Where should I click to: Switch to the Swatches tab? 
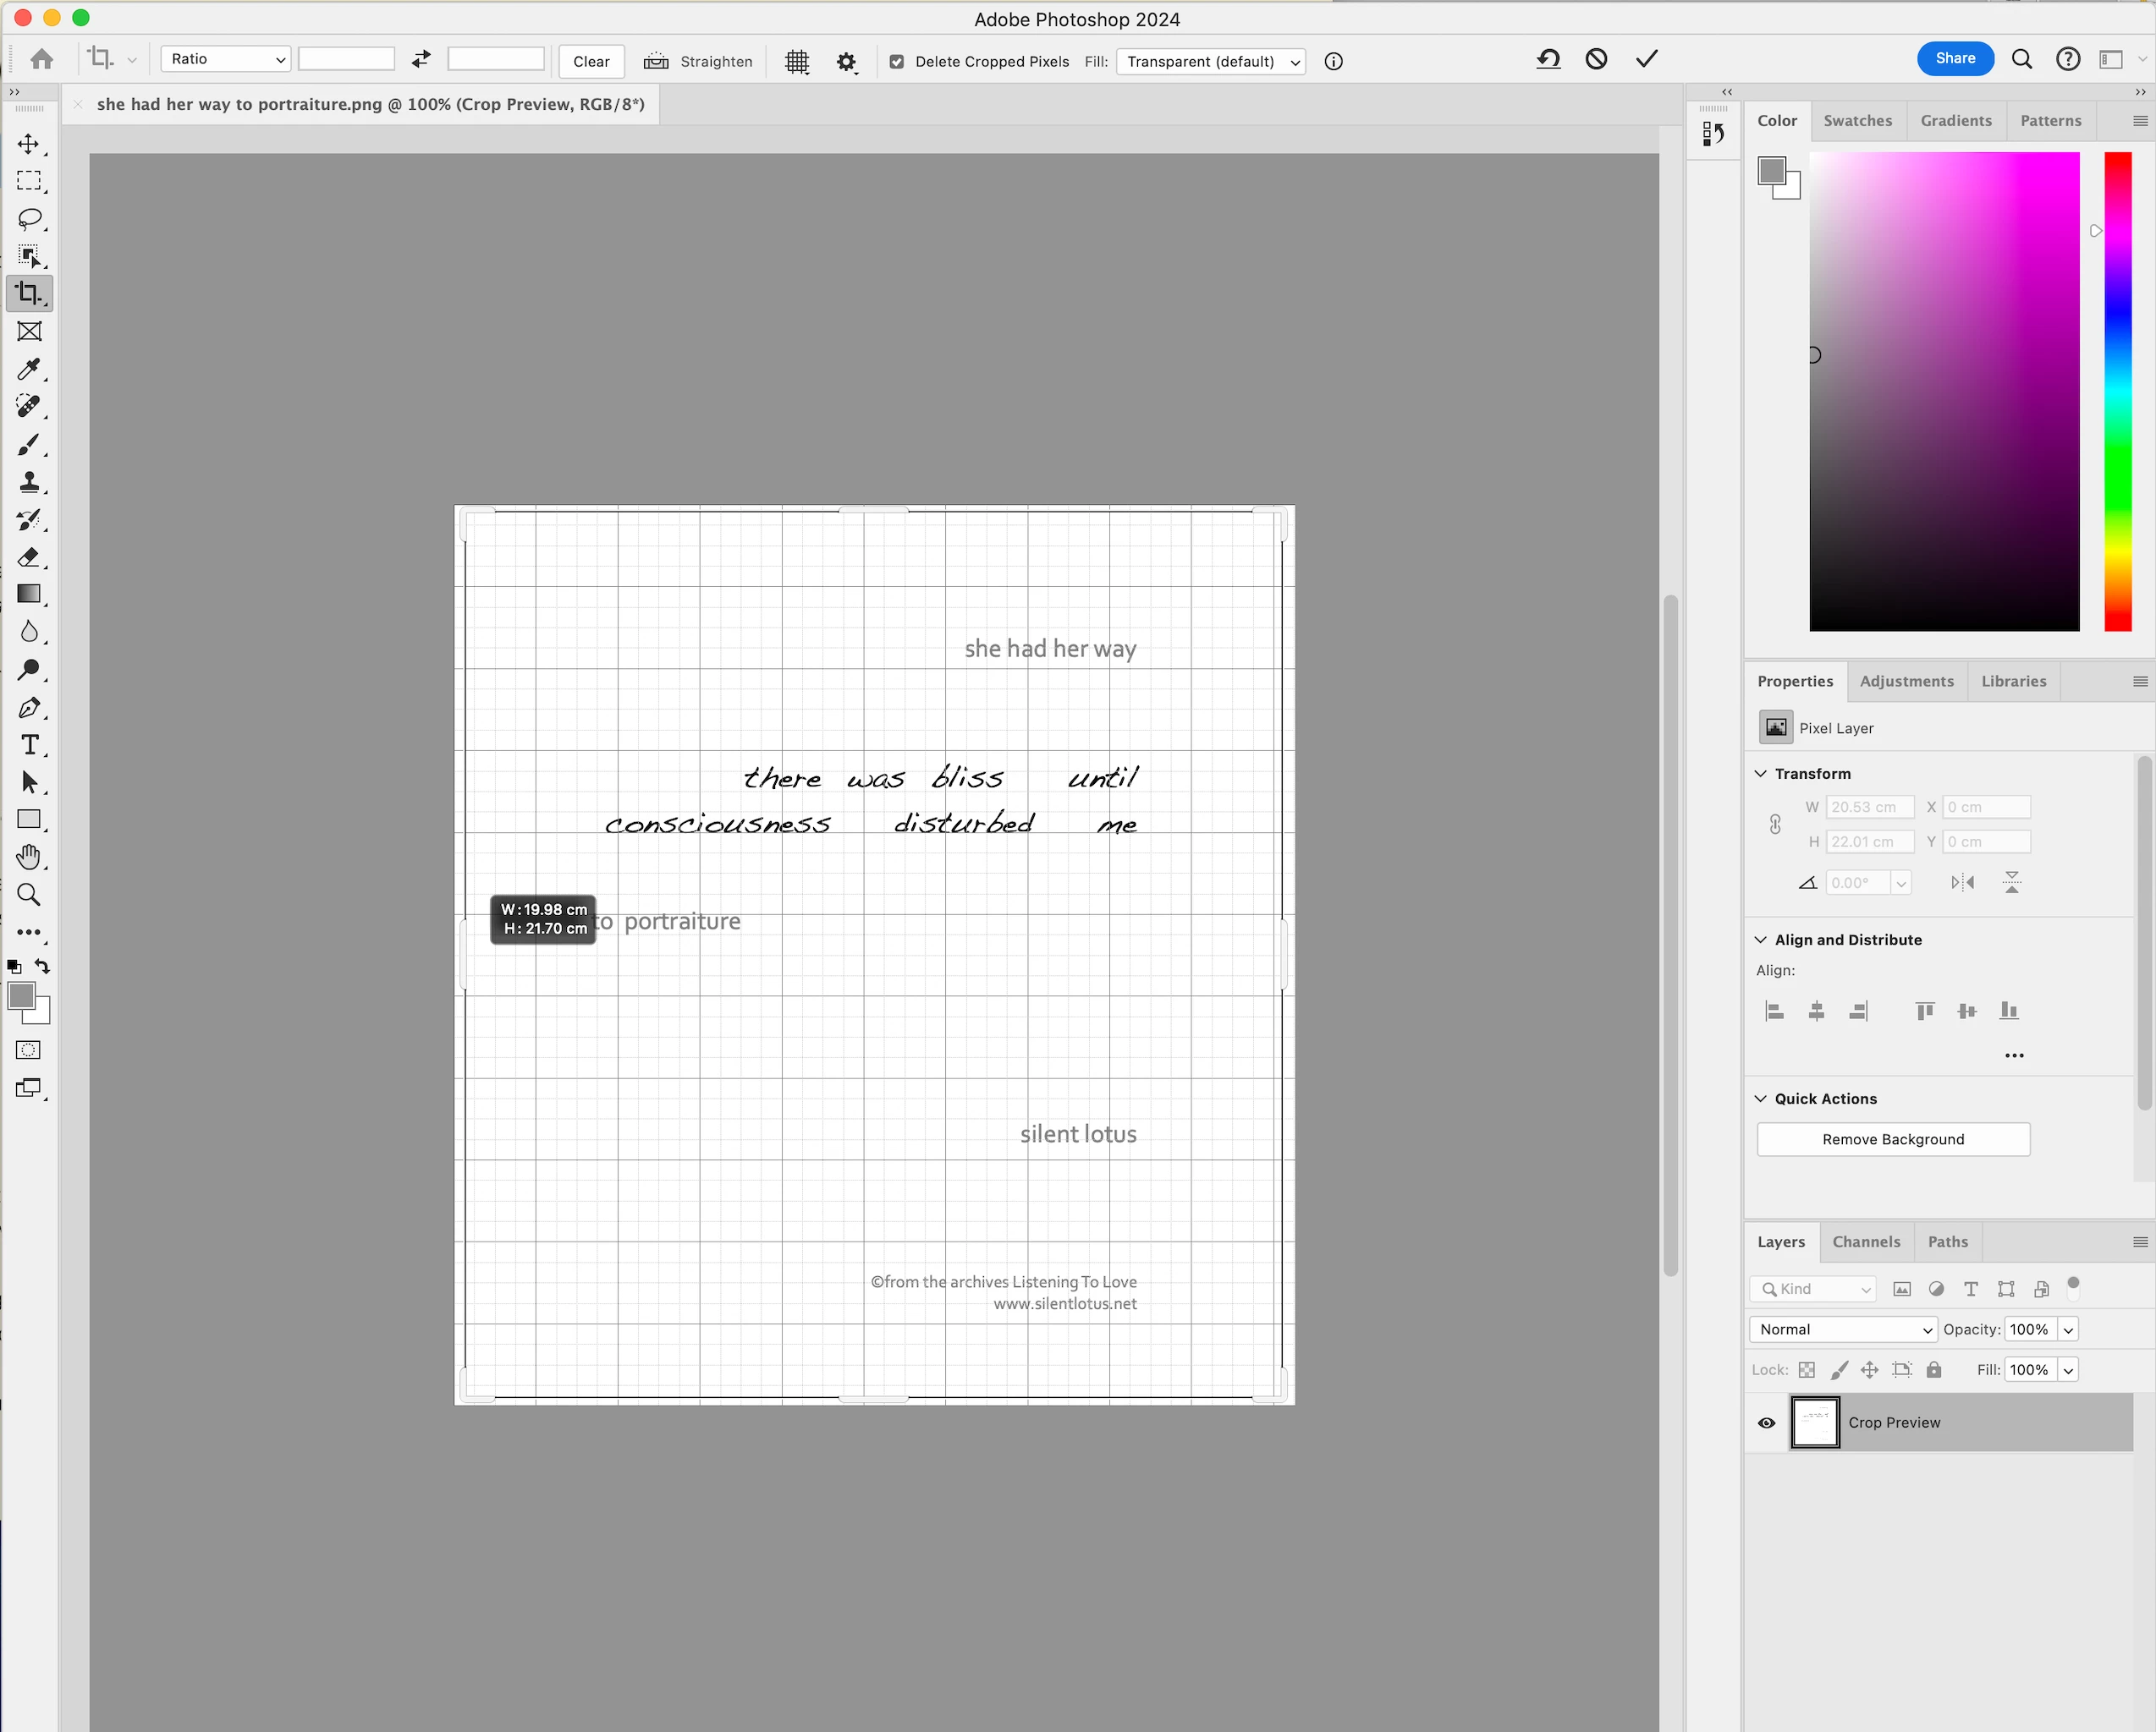(x=1857, y=121)
